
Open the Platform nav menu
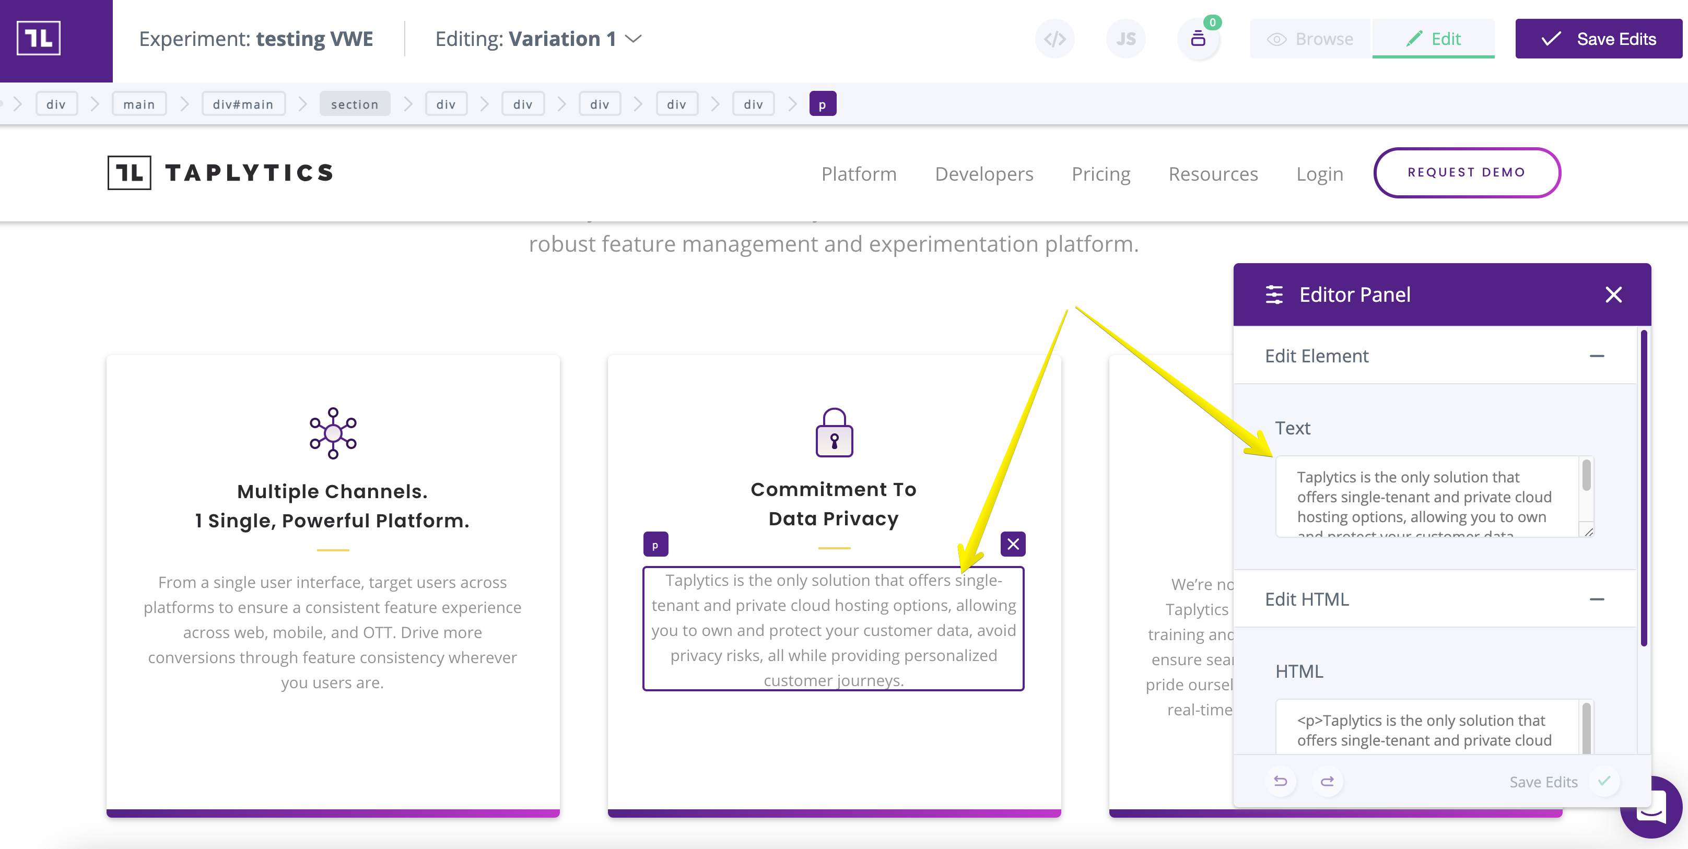[x=859, y=173]
